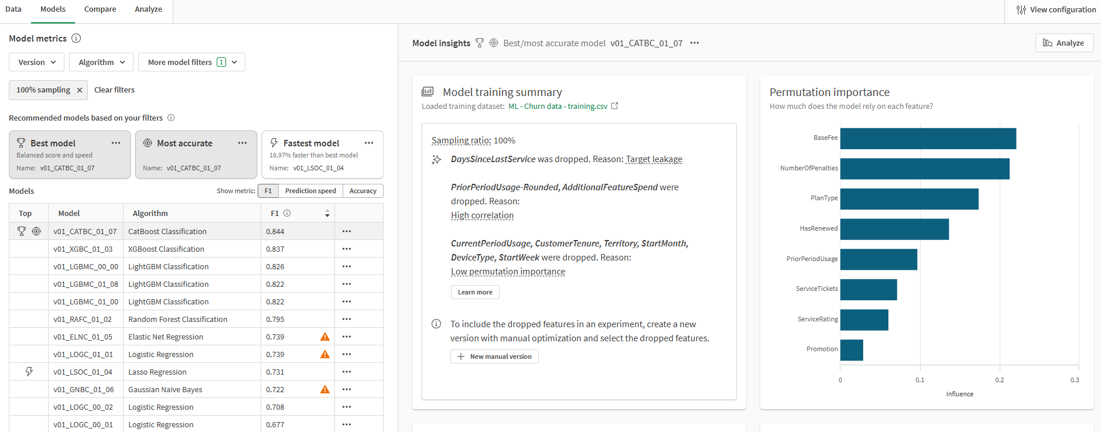Screen dimensions: 1101x432
Task: Show the F1 metric
Action: [x=268, y=191]
